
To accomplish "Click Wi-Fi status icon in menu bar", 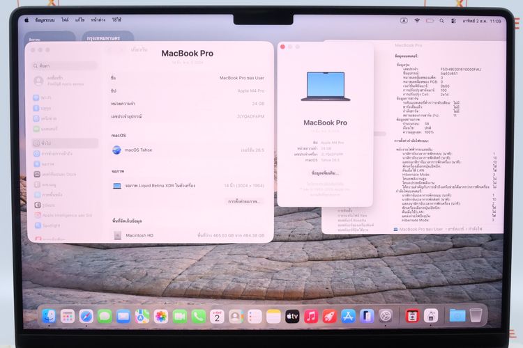I will tap(417, 21).
